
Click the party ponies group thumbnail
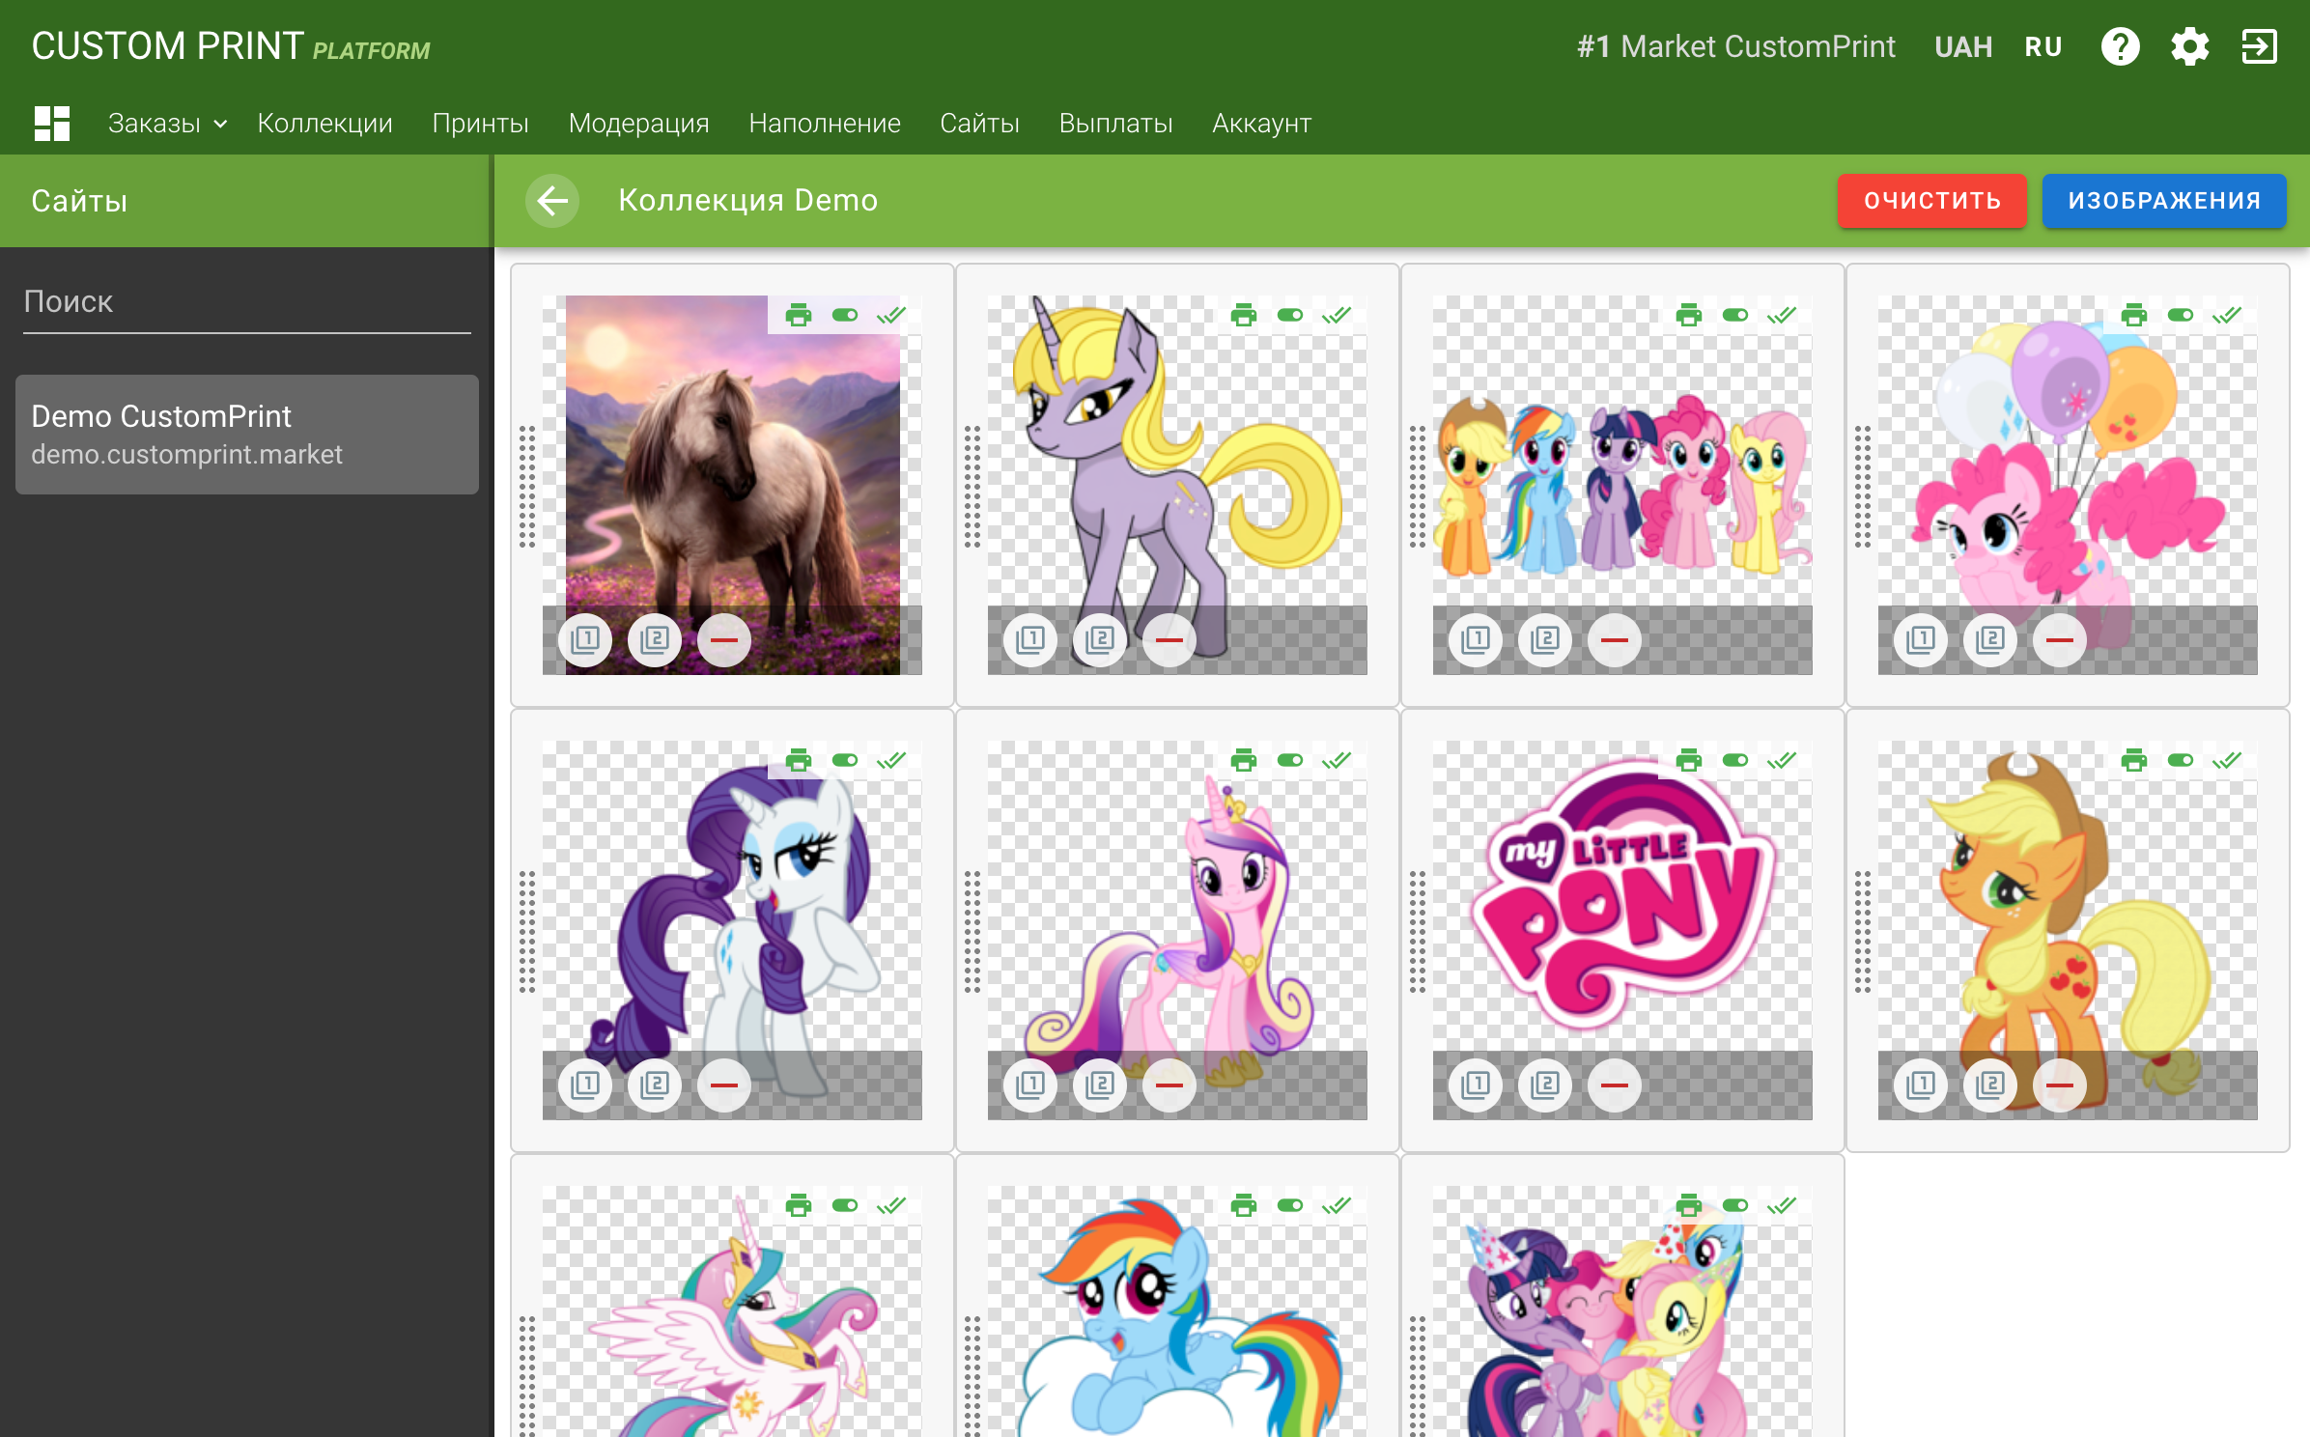1622,1311
